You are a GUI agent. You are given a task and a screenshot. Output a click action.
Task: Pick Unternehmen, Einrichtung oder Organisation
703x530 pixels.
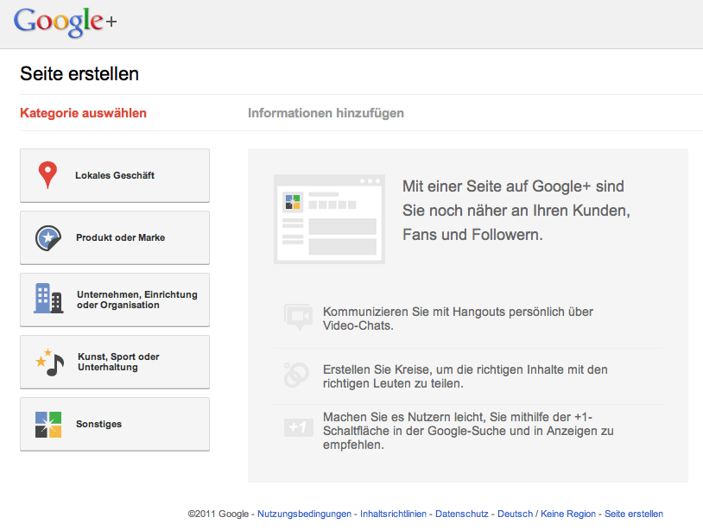point(115,300)
